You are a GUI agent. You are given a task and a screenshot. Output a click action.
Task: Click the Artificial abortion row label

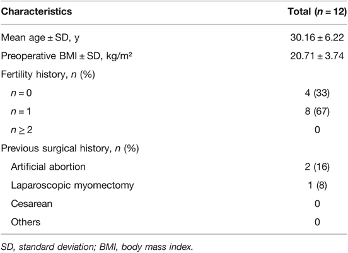click(x=48, y=167)
